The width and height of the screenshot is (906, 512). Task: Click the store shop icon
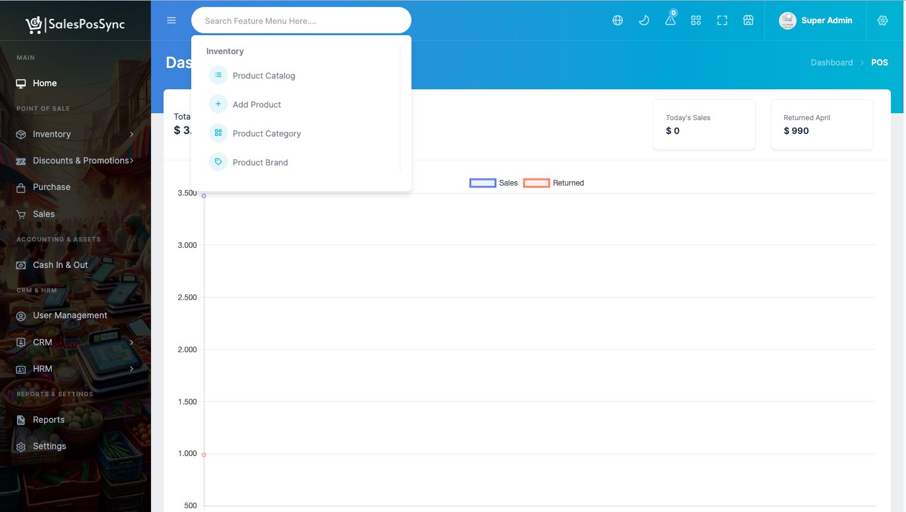pos(748,21)
